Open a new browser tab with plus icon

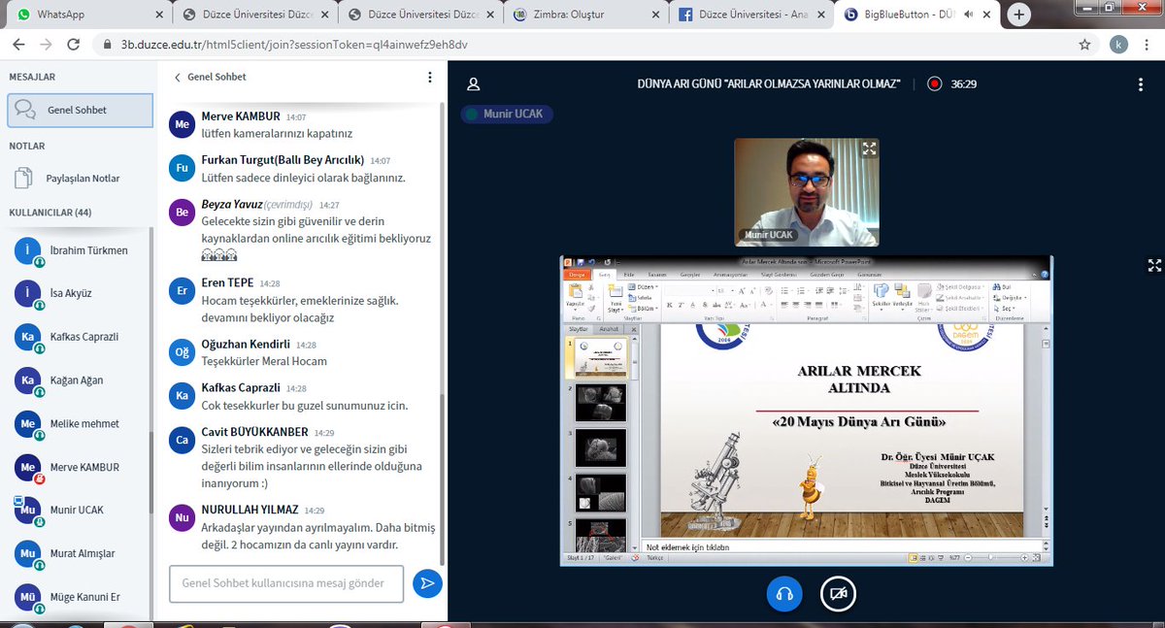point(1019,15)
